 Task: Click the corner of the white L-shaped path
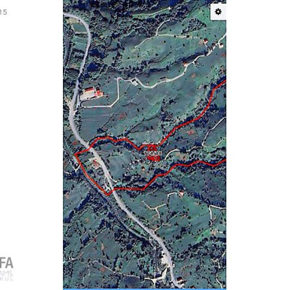[112, 106]
